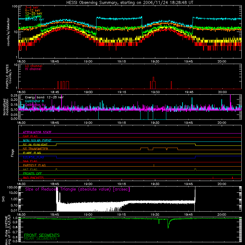Click the ECLIPSE FLAG label

point(33,157)
